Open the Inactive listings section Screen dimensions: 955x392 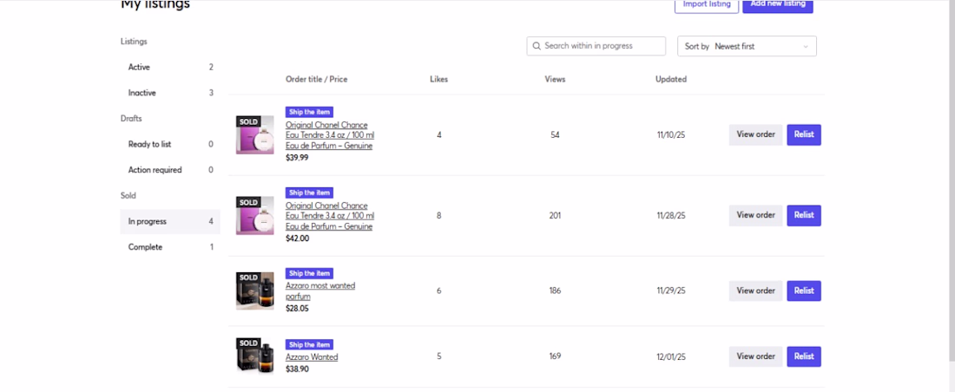pos(170,93)
